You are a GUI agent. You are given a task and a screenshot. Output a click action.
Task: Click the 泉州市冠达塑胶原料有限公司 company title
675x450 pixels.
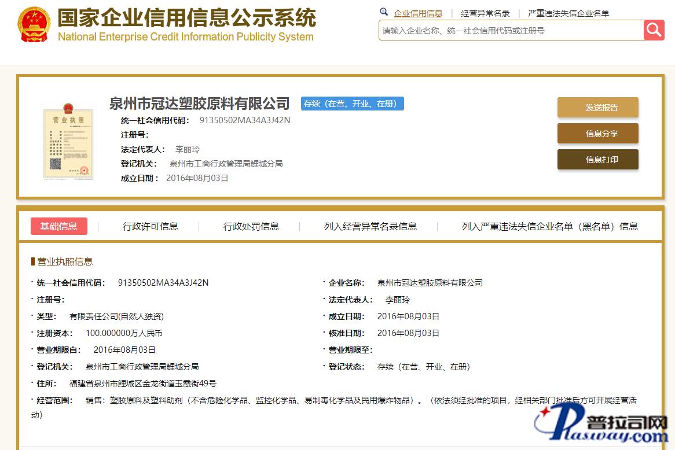pos(199,104)
